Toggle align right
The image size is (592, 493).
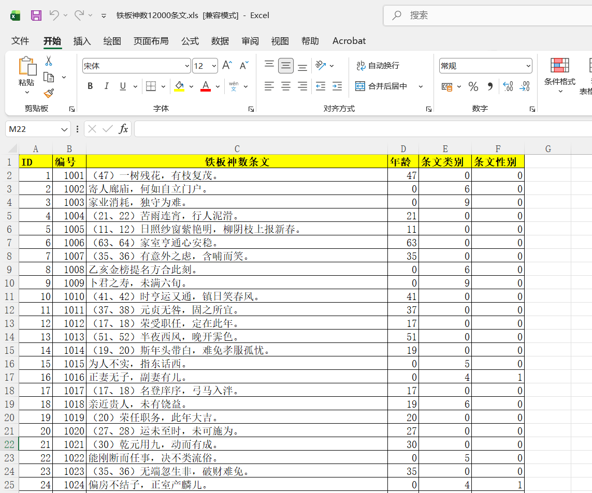302,86
